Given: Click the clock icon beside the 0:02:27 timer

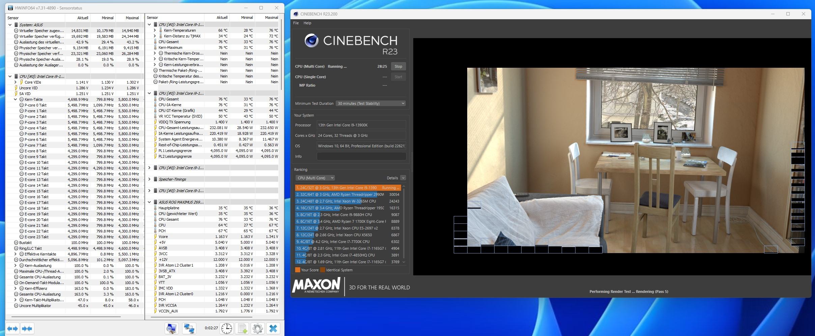Looking at the screenshot, I should 227,329.
